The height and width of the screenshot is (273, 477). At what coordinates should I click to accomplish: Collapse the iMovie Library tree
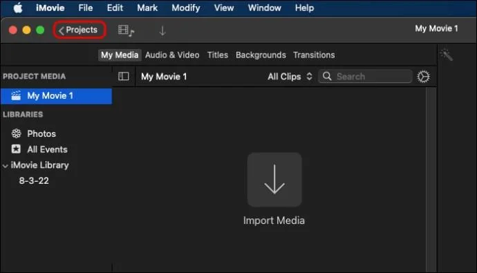coord(5,166)
